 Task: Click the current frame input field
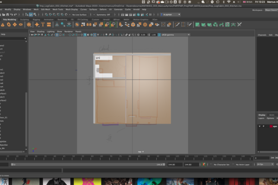click(x=262, y=158)
